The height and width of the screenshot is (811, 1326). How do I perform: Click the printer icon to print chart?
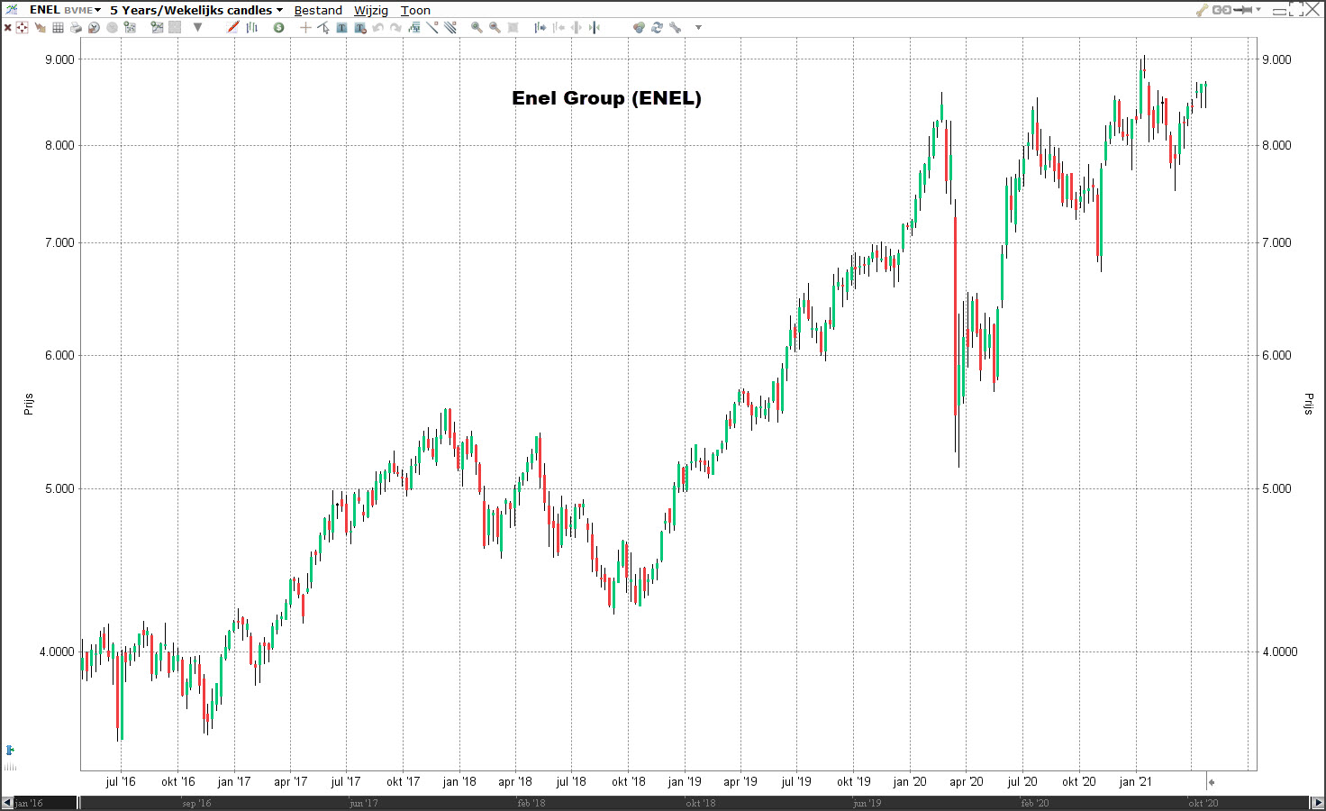pos(76,28)
